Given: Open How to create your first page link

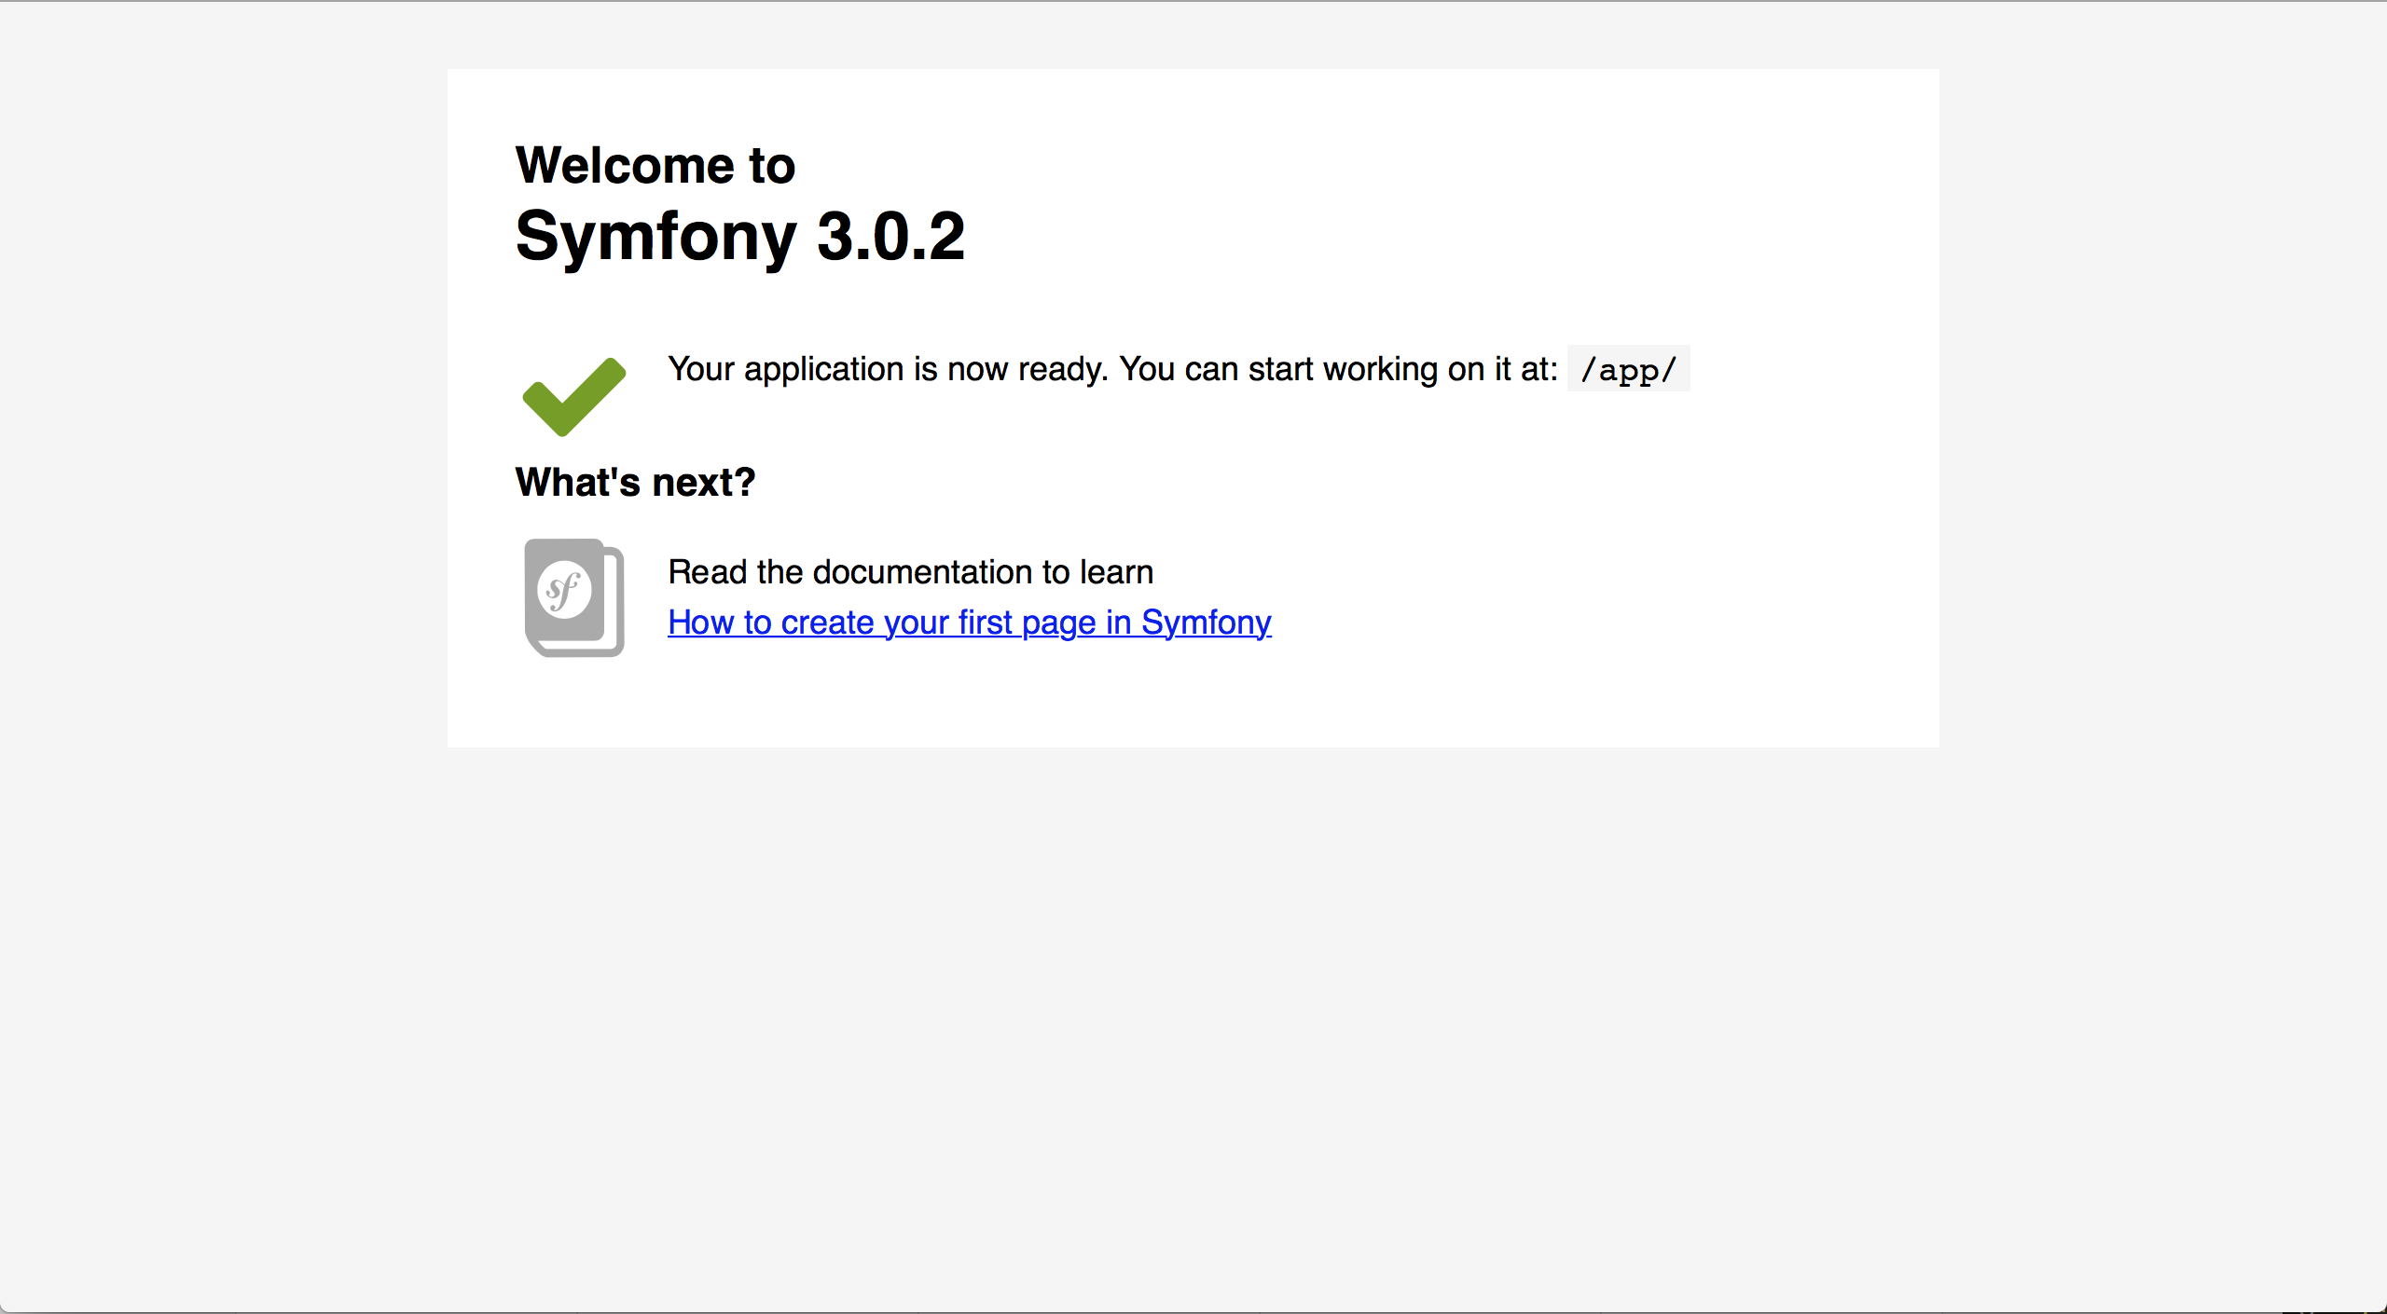Looking at the screenshot, I should click(x=968, y=620).
